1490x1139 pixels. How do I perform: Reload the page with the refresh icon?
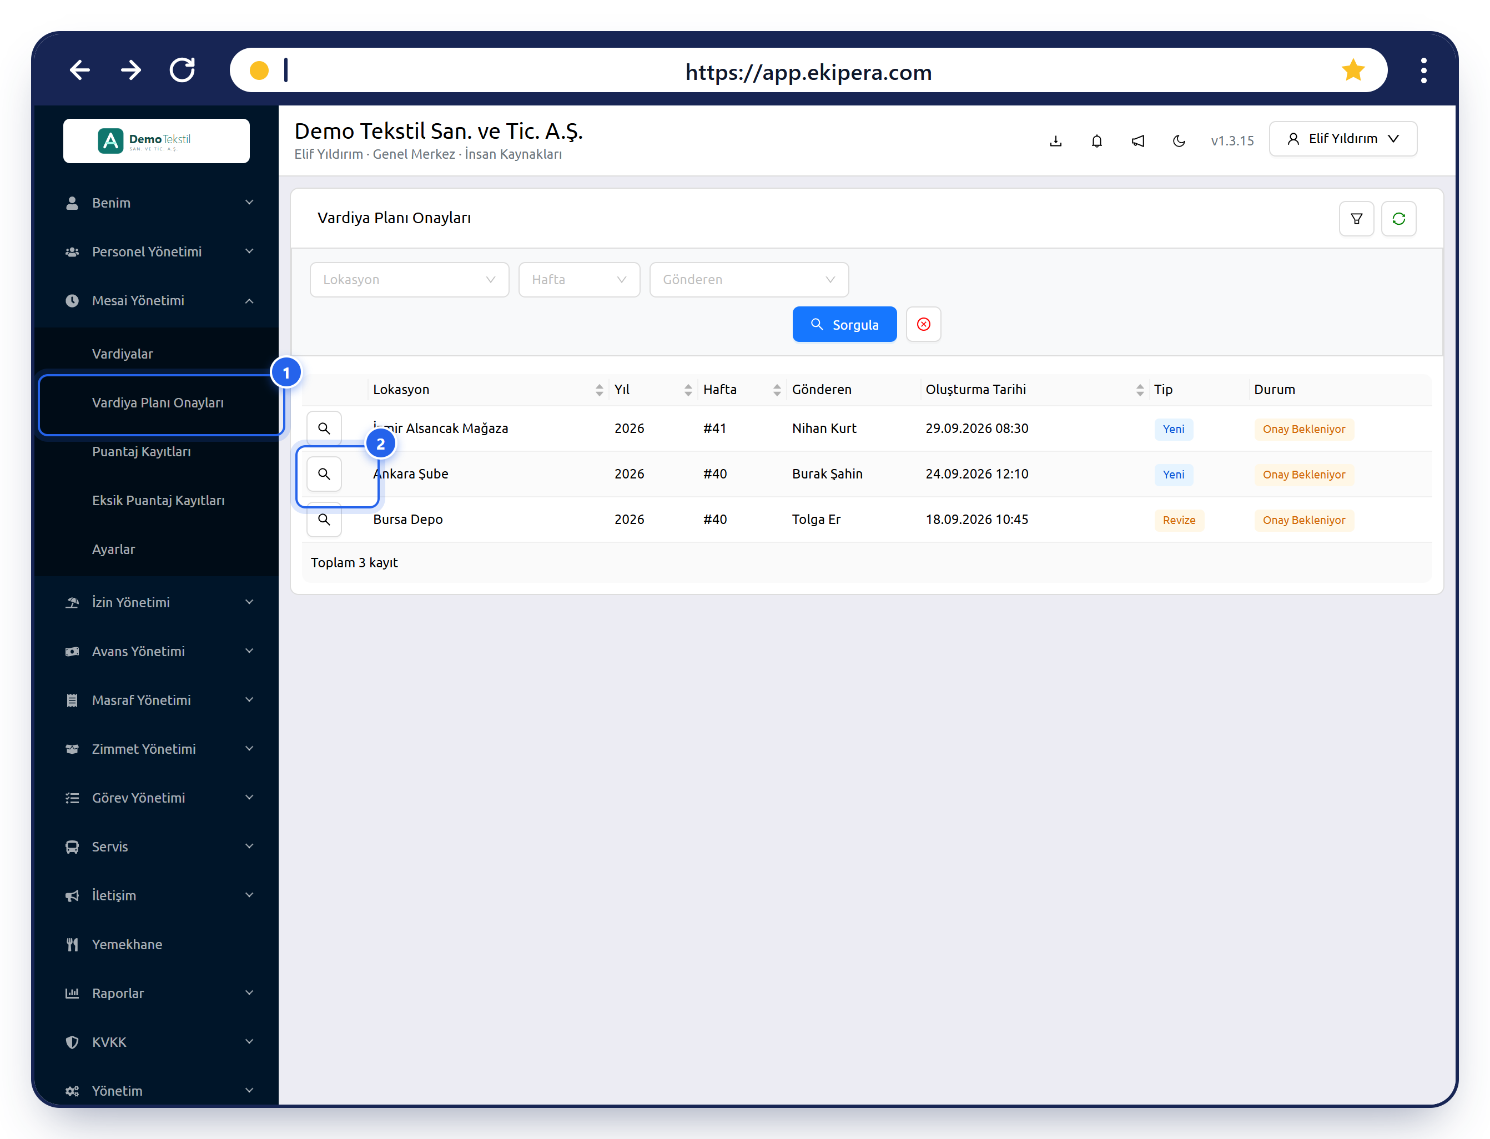point(182,70)
